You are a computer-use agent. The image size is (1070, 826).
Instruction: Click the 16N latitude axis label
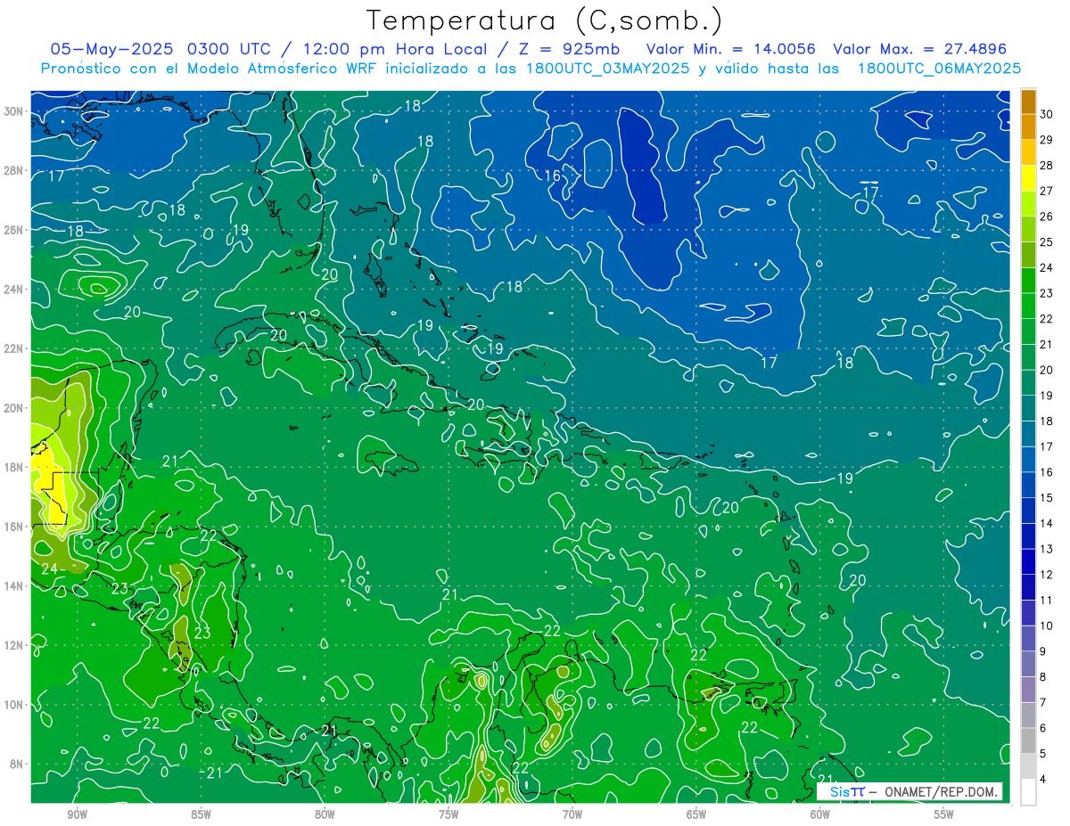coord(14,527)
